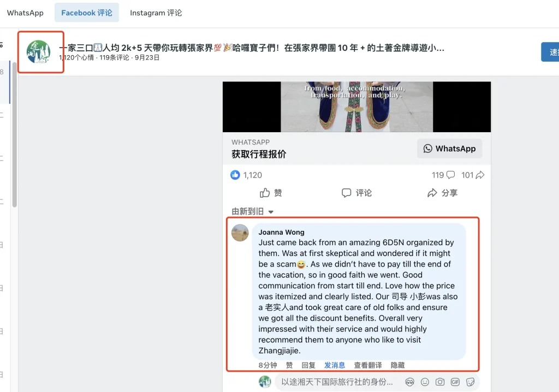
Task: Click the green page avatar beside the post title
Action: pyautogui.click(x=39, y=52)
